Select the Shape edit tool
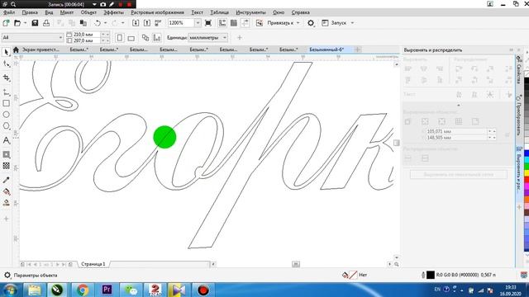Viewport: 529px width, 297px height. click(x=6, y=64)
